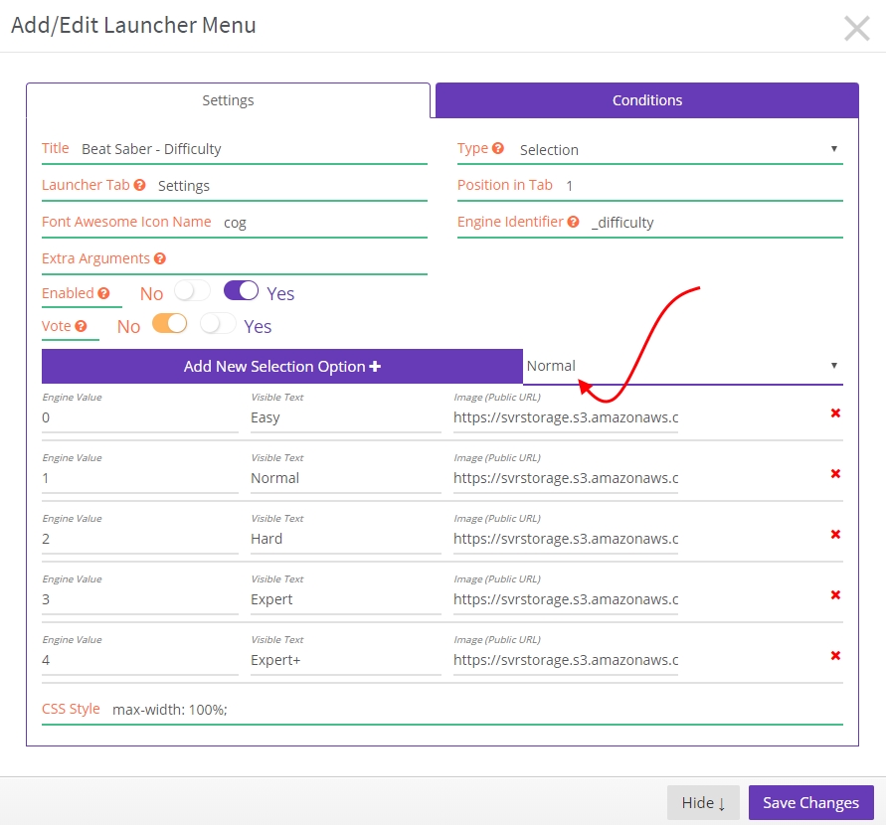886x825 pixels.
Task: Edit Visible Text field showing Hard
Action: click(x=346, y=539)
